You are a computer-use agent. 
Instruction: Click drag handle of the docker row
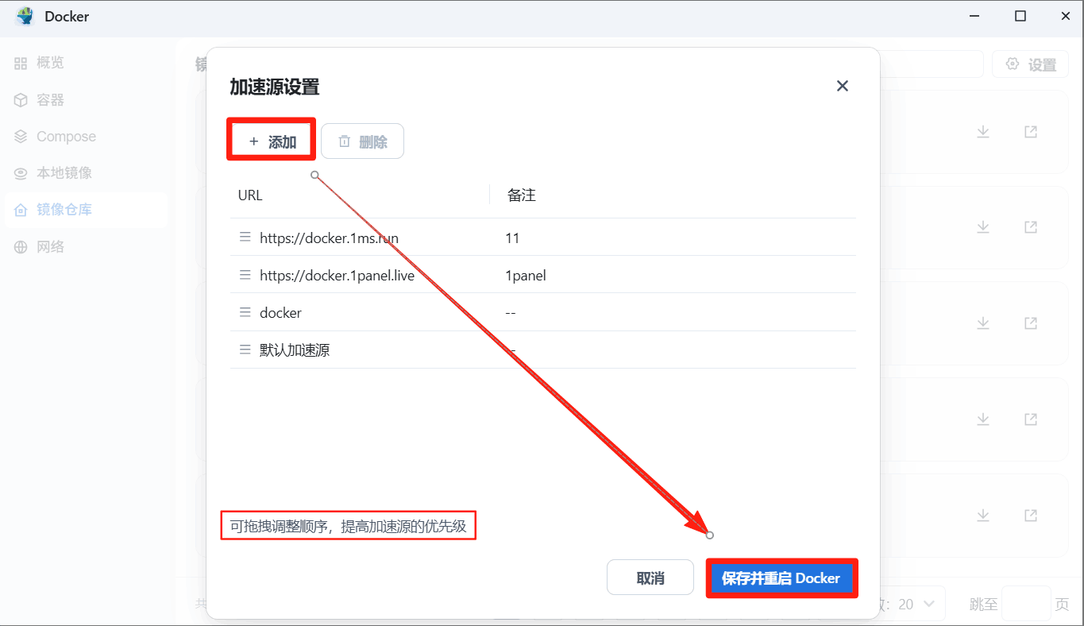pyautogui.click(x=245, y=312)
